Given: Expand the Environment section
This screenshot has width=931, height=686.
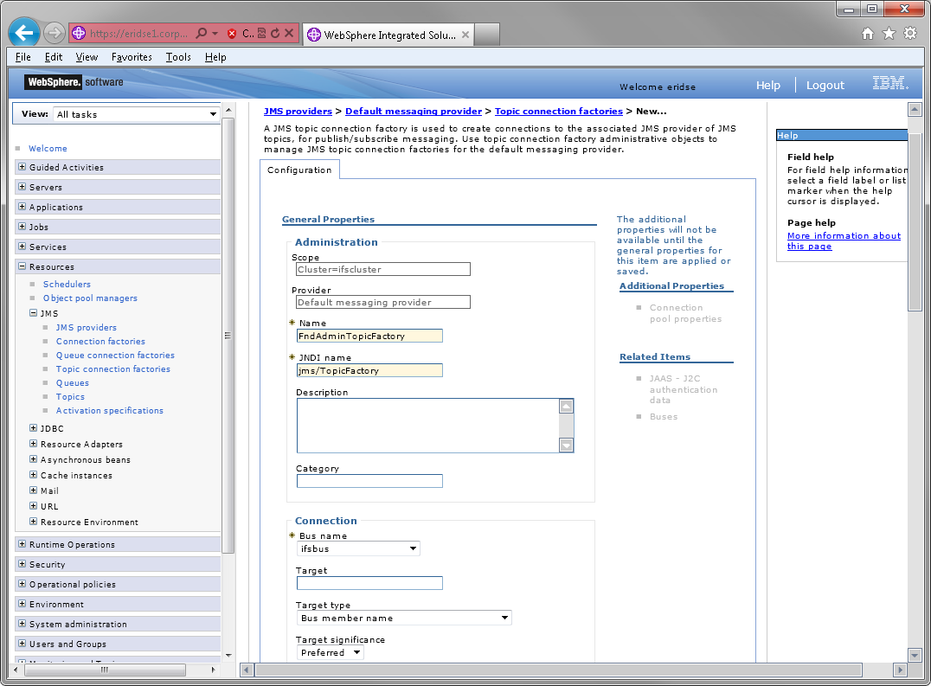Looking at the screenshot, I should [x=22, y=604].
